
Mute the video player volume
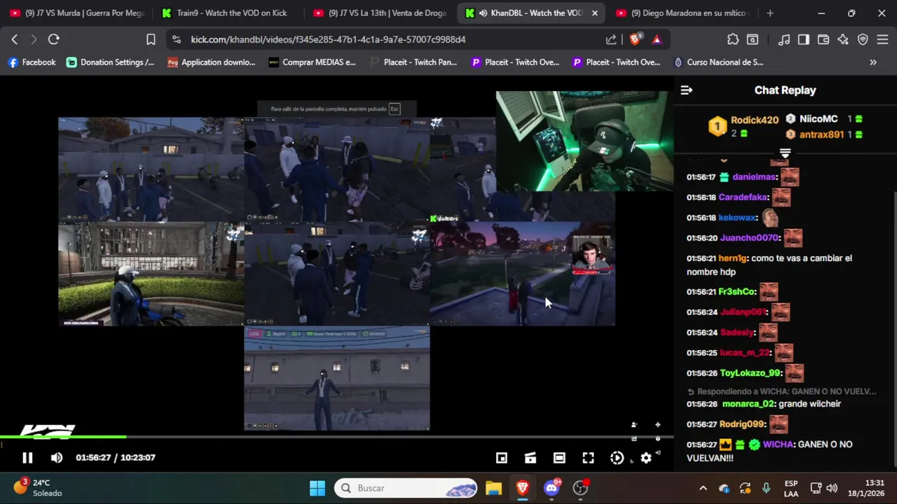(x=57, y=458)
